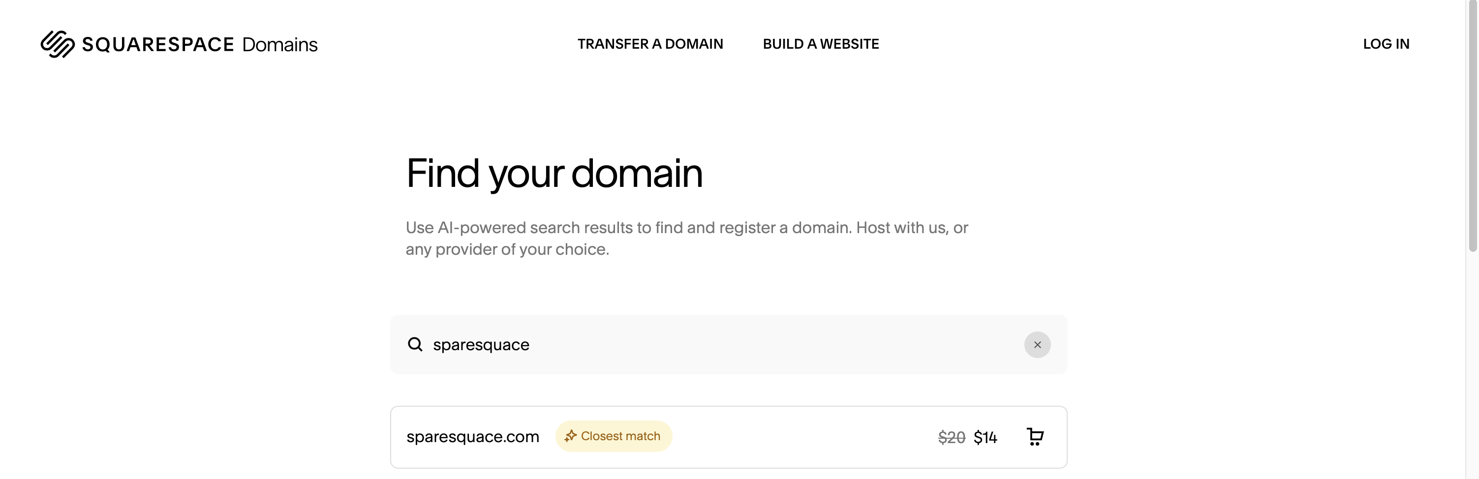Image resolution: width=1479 pixels, height=479 pixels.
Task: Click the Closest match badge
Action: (x=613, y=436)
